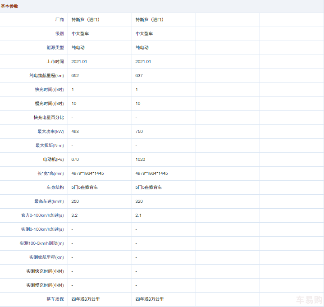324x307 pixels.
Task: Click the 官方0-100km/h加速(s) label
Action: point(42,215)
